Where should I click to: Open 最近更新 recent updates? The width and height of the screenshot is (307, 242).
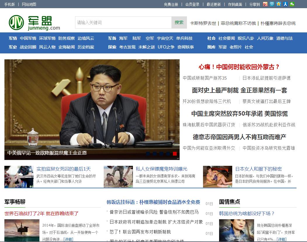tap(214, 4)
